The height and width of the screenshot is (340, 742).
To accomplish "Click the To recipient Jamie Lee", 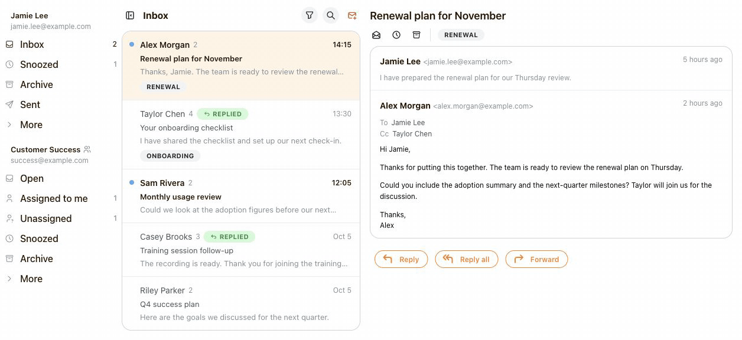I will coord(408,123).
